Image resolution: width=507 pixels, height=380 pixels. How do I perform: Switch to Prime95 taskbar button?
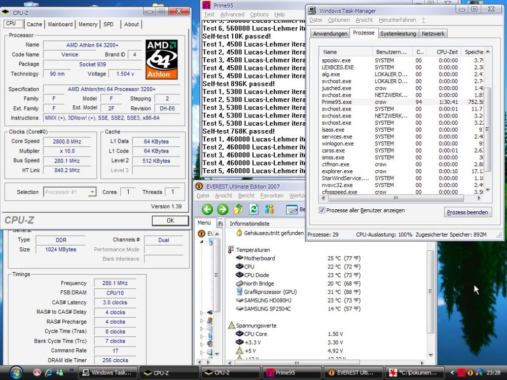[293, 372]
